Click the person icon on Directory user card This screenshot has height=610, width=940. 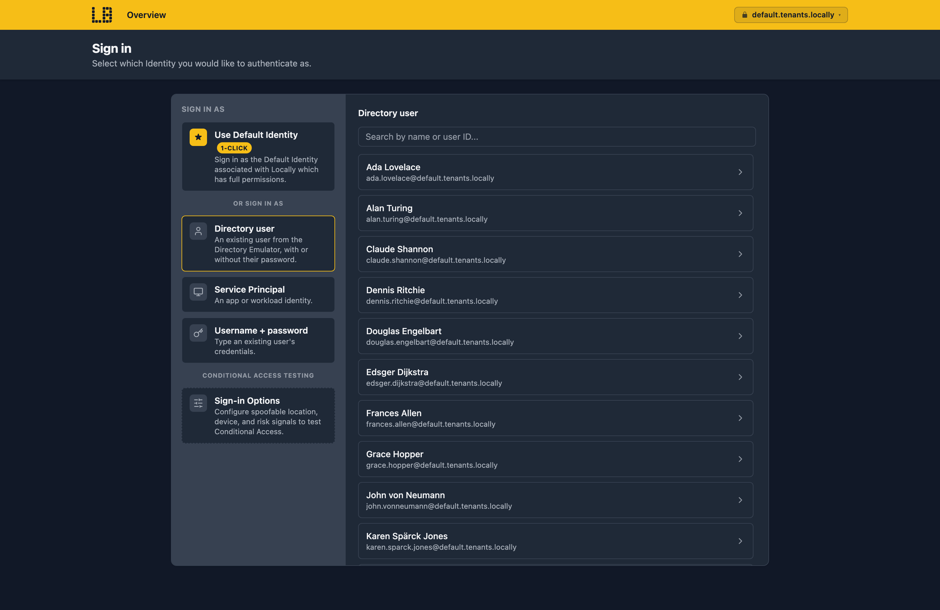pos(198,231)
